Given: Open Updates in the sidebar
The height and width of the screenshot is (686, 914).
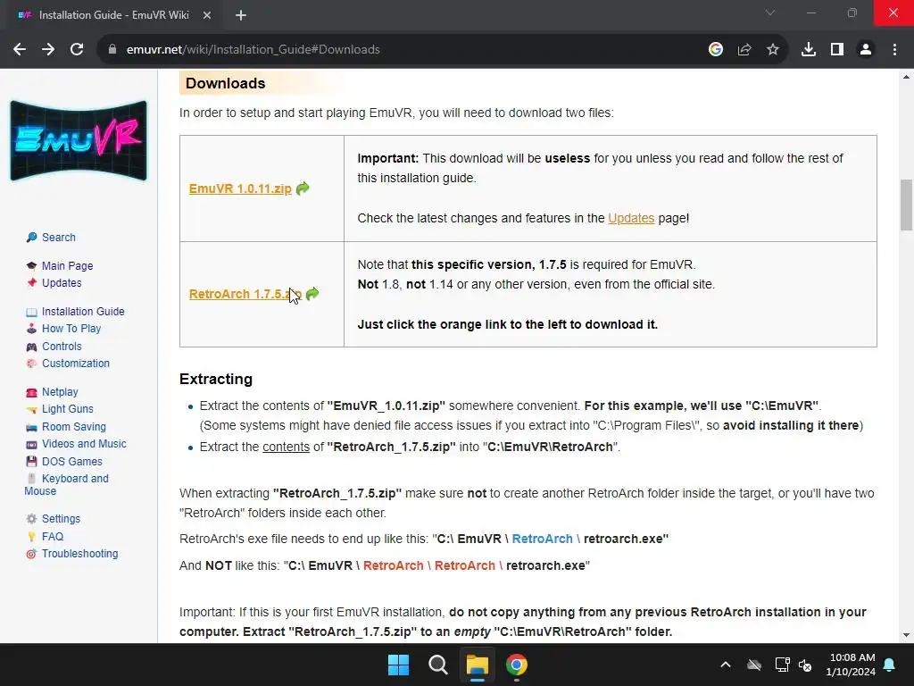Looking at the screenshot, I should tap(62, 283).
